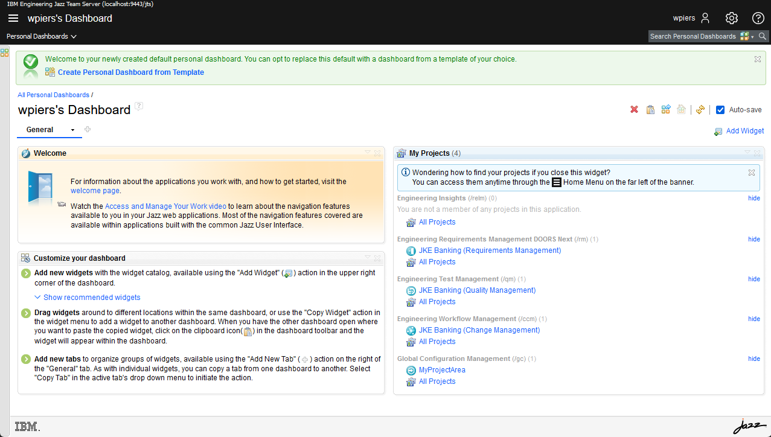Click the Add Widget icon
Screen dimensions: 771x437
718,131
